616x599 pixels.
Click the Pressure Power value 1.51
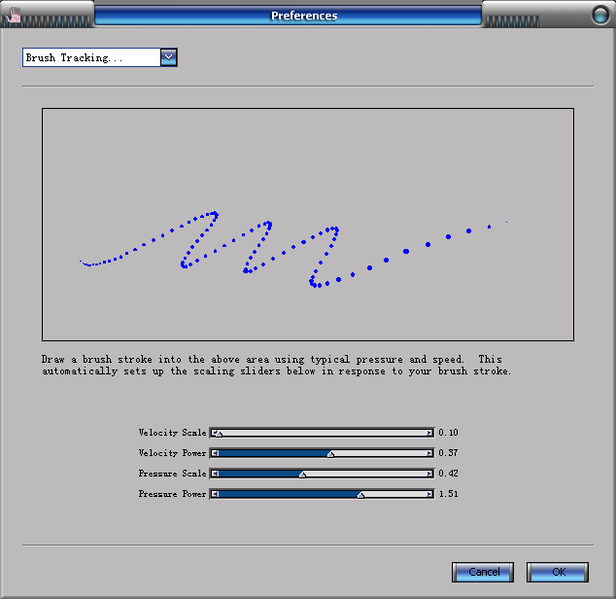point(448,494)
